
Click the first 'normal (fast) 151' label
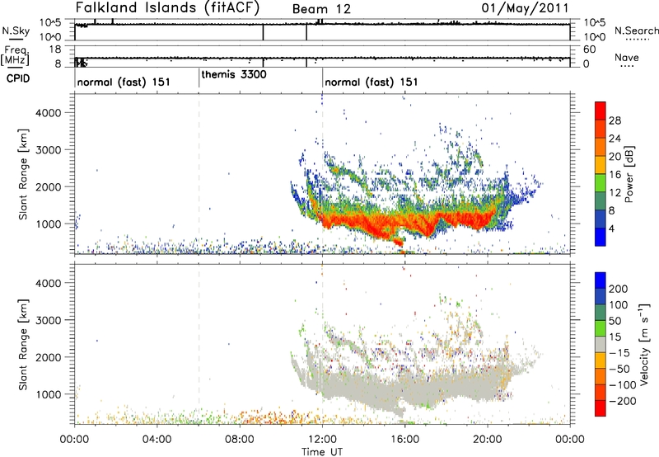tap(124, 82)
